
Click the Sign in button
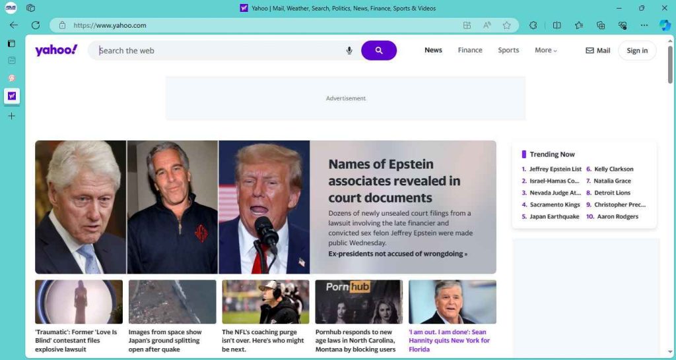(x=636, y=51)
